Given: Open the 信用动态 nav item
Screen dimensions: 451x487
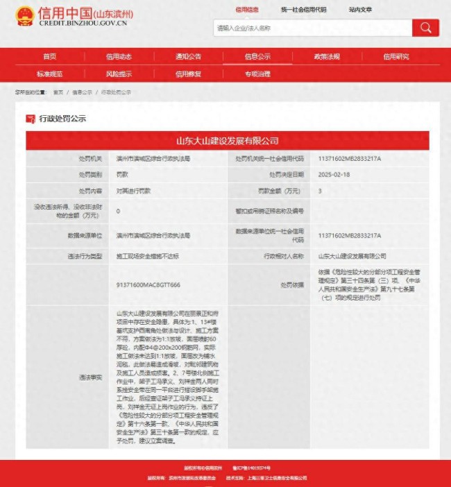Looking at the screenshot, I should [x=119, y=56].
